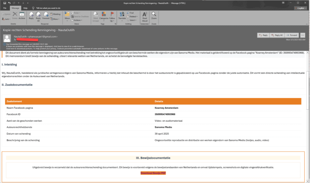Open the Categorize menu
310x183 pixels.
104,17
